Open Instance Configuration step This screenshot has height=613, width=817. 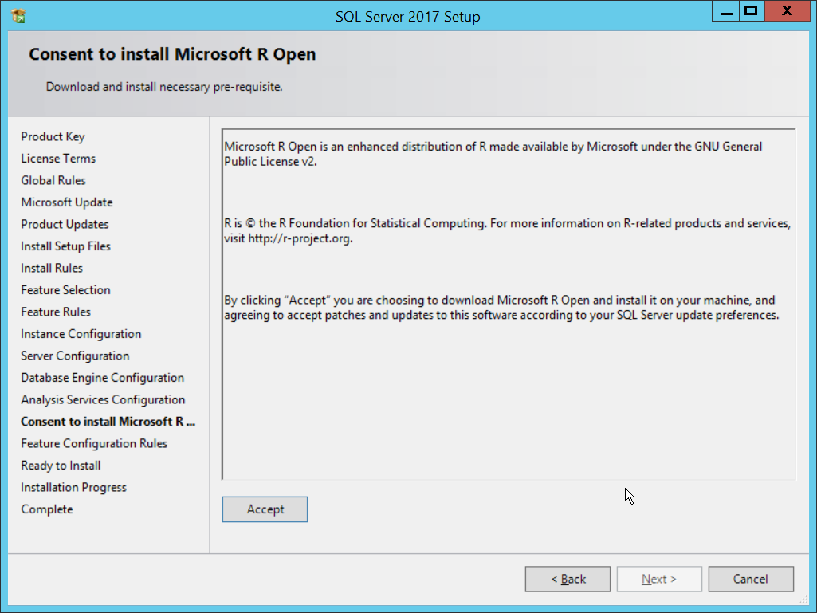pos(81,334)
